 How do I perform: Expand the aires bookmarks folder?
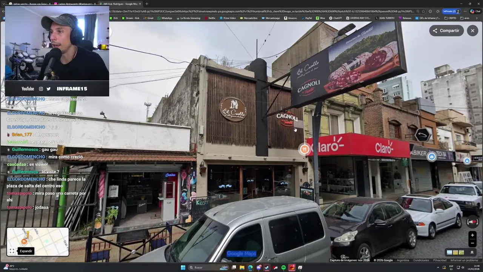pyautogui.click(x=465, y=18)
